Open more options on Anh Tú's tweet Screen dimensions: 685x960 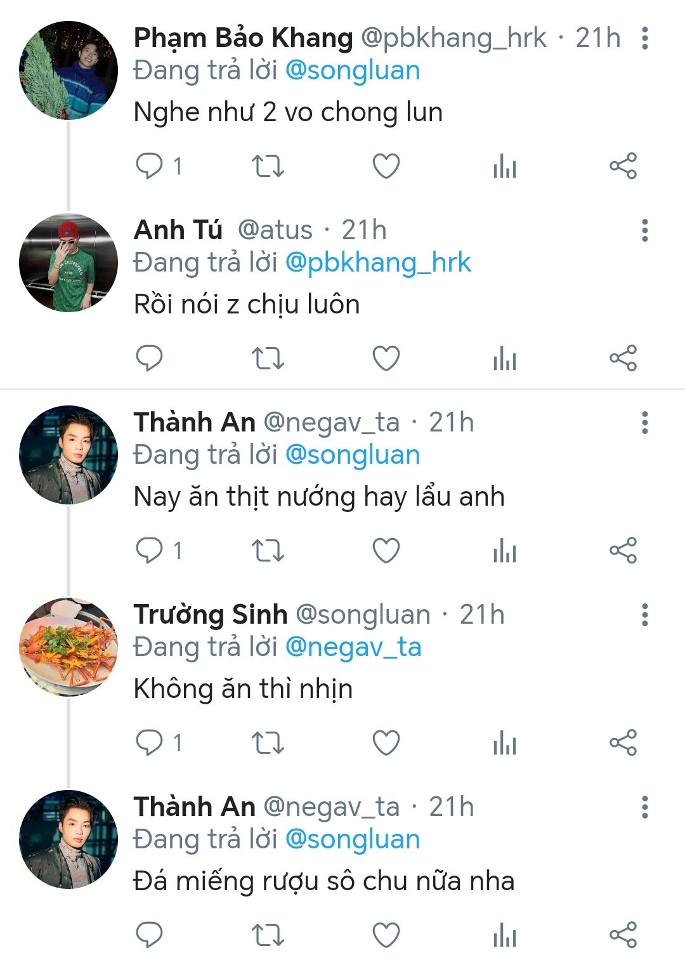[645, 230]
